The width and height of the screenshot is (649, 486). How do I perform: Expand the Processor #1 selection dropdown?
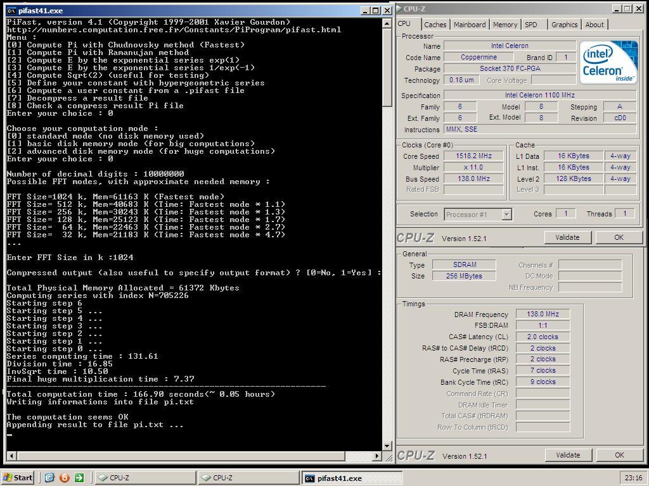(506, 215)
